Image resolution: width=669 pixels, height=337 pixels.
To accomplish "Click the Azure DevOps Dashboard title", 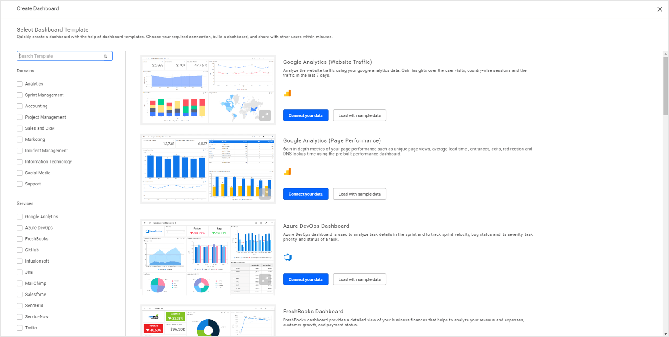I will coord(316,226).
